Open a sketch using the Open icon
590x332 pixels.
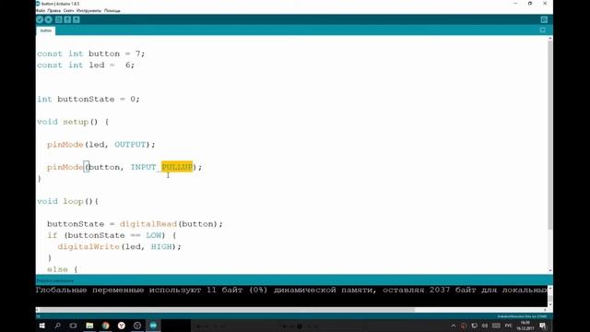point(67,19)
